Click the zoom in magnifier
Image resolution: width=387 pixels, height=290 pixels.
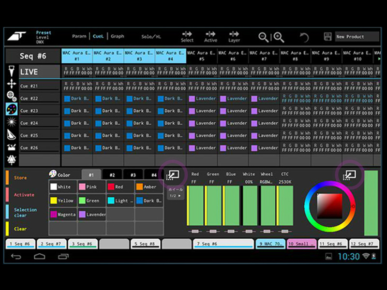279,37
